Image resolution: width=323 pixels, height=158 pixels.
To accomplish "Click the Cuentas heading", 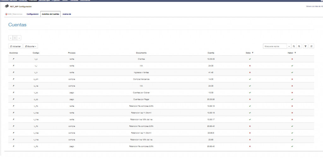I will (17, 25).
